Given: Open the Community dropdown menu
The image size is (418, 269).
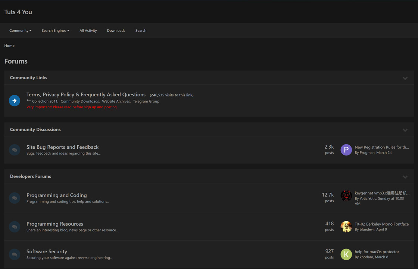Looking at the screenshot, I should tap(20, 30).
